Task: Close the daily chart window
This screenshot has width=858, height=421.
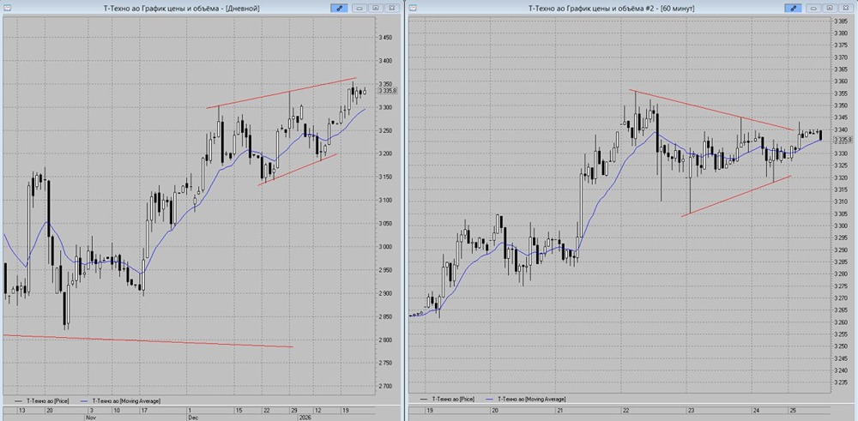Action: 390,9
